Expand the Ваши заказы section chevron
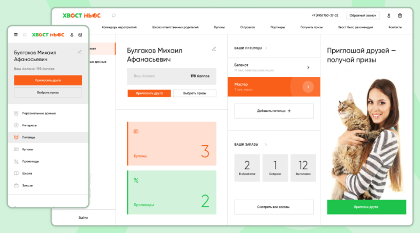420x233 pixels. (263, 145)
